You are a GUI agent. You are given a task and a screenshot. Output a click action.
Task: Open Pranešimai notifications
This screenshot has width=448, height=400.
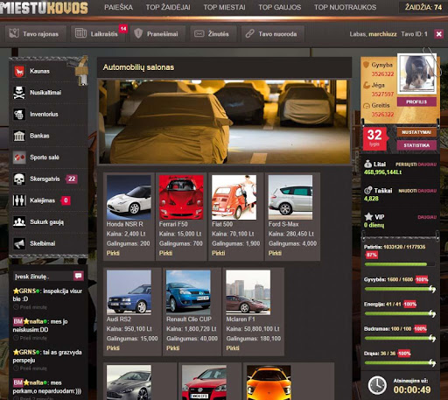pyautogui.click(x=157, y=34)
